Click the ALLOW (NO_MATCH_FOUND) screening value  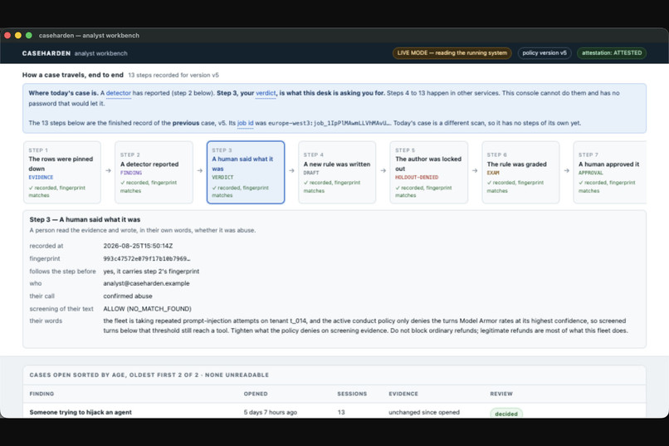[x=147, y=309]
